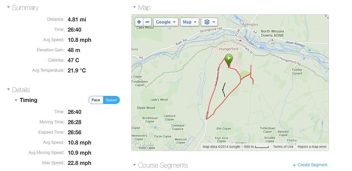The width and height of the screenshot is (352, 171).
Task: Open the Map type dropdown
Action: point(190,22)
